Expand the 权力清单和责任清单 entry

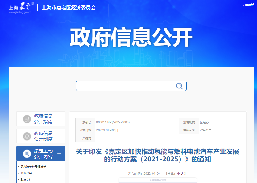[x=33, y=167]
